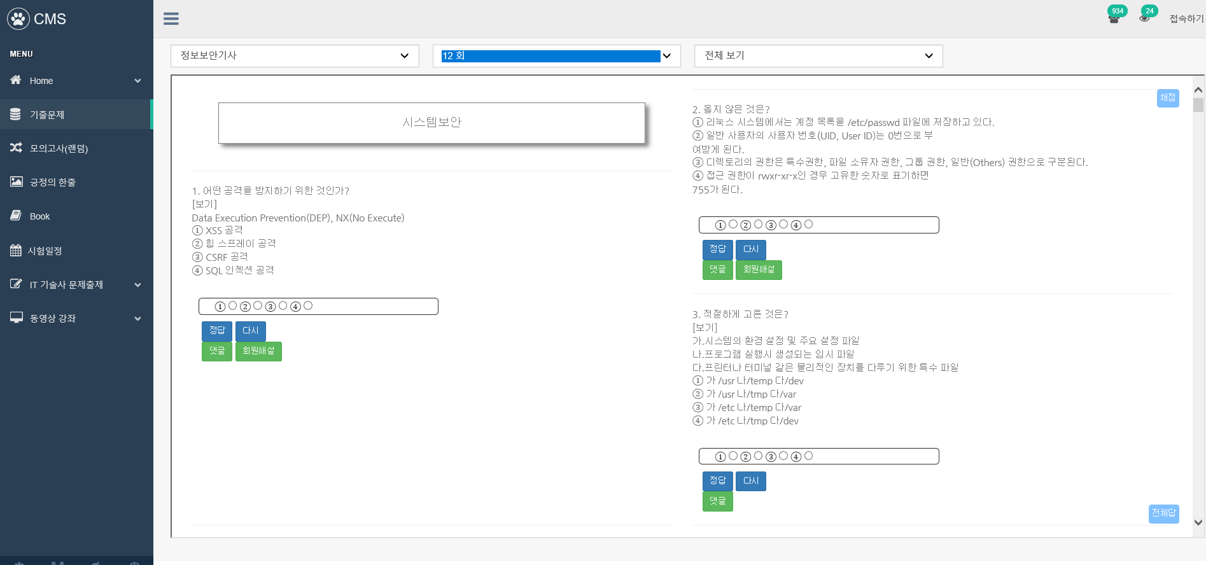The height and width of the screenshot is (565, 1206).
Task: Click the edit icon beside IT 기술사 문제출제
Action: point(16,284)
